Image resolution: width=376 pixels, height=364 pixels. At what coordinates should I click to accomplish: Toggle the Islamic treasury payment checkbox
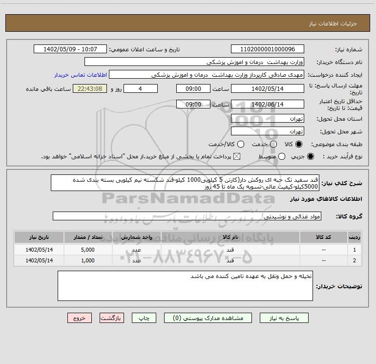click(x=237, y=157)
